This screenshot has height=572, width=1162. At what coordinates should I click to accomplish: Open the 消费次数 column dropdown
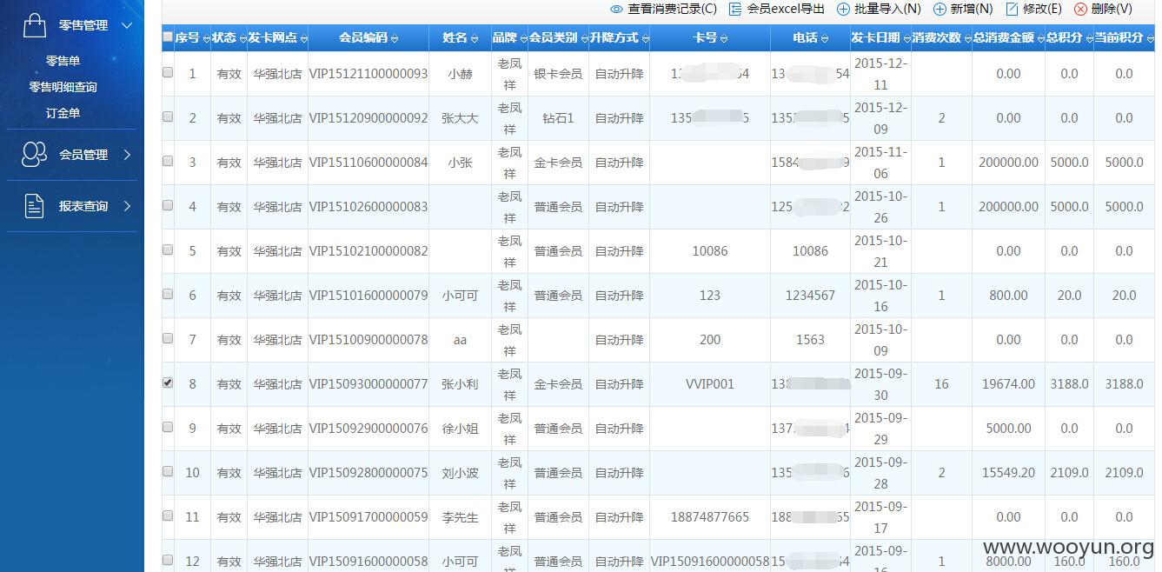point(966,39)
